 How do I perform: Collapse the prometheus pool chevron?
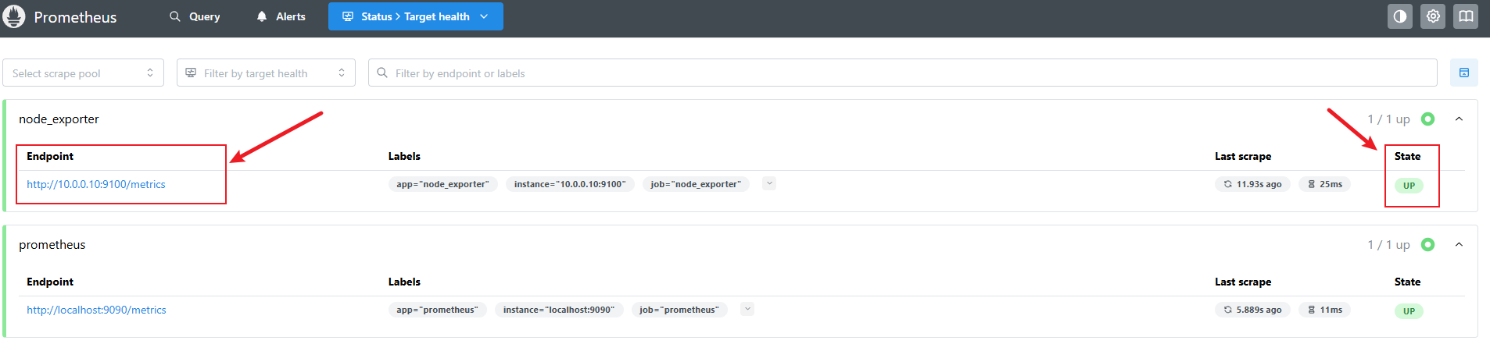point(1459,245)
